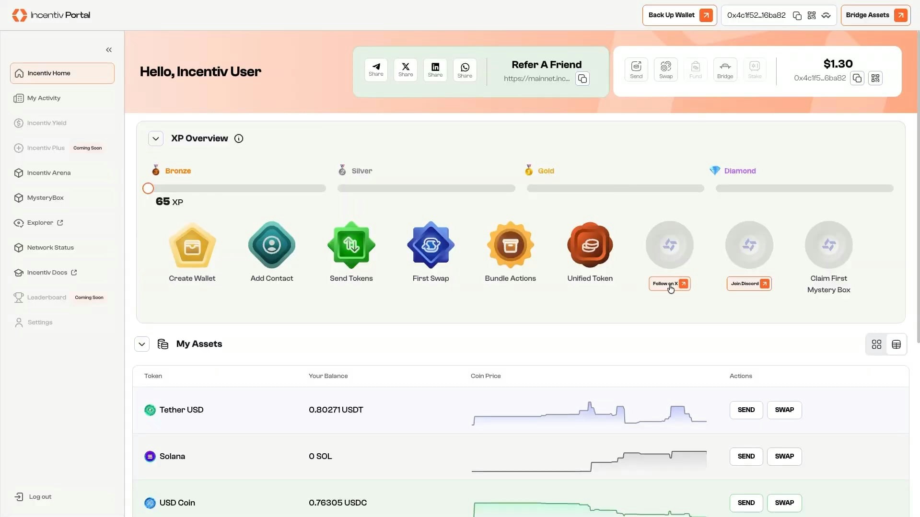Open Network Status from the sidebar
920x517 pixels.
pos(50,247)
